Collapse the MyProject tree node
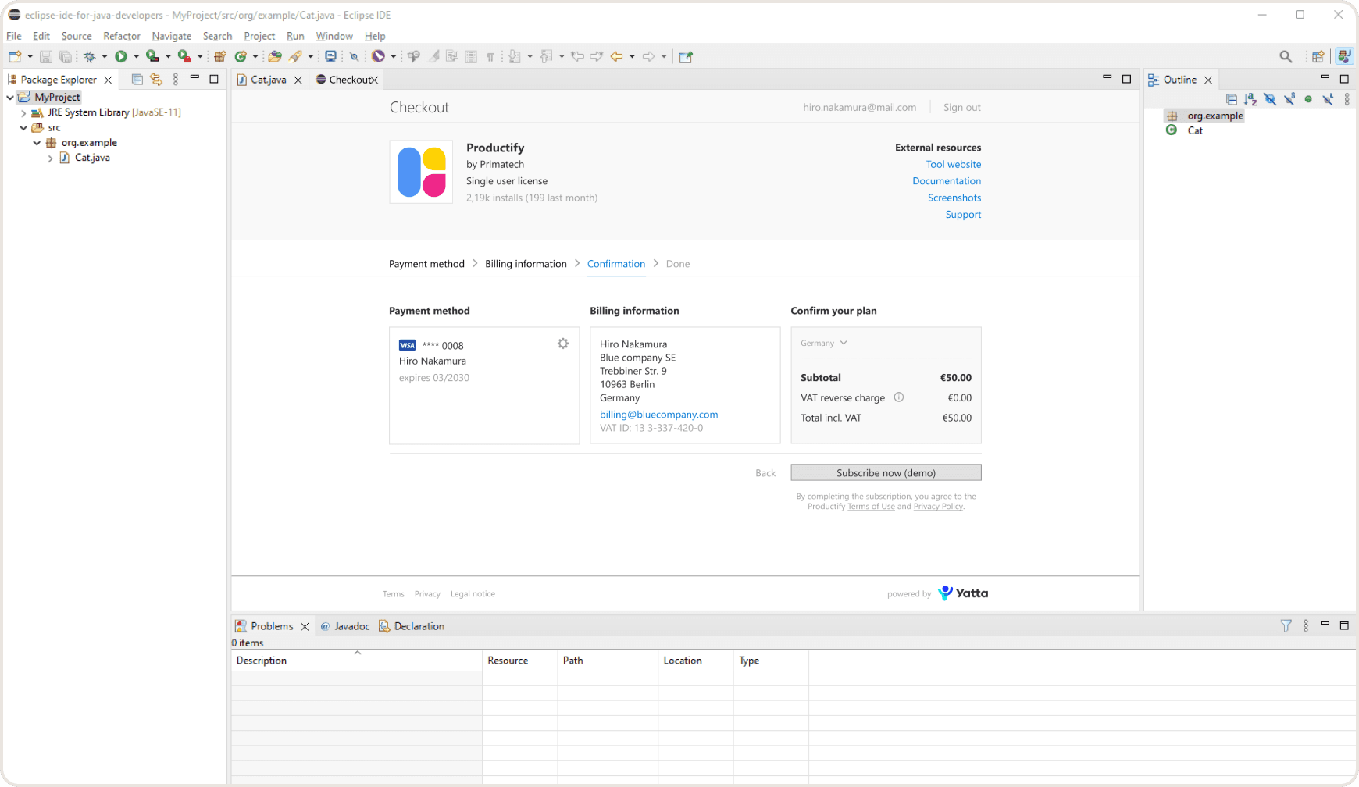This screenshot has width=1359, height=787. 10,98
